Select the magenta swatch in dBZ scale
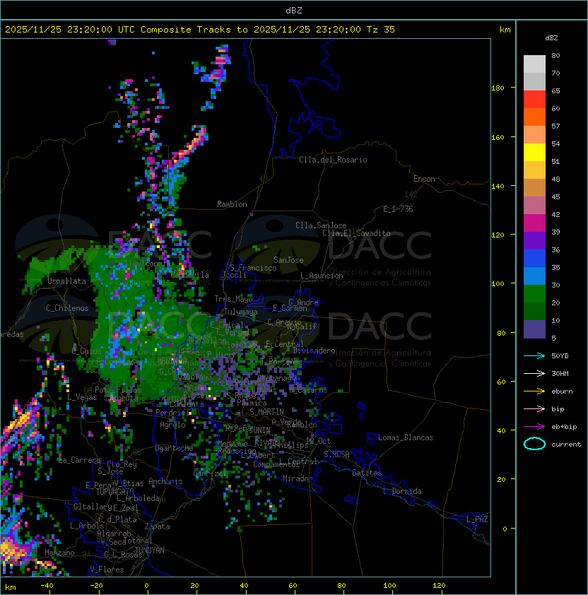This screenshot has width=588, height=595. click(534, 223)
